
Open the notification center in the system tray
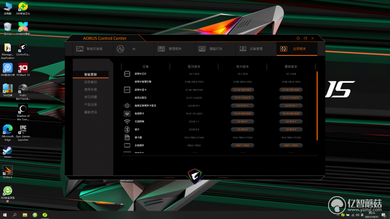pyautogui.click(x=384, y=215)
